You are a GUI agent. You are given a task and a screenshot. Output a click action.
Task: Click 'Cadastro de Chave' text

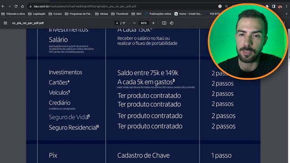pyautogui.click(x=144, y=155)
